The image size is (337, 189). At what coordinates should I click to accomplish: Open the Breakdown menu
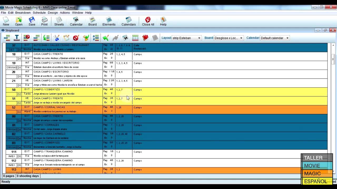(23, 13)
